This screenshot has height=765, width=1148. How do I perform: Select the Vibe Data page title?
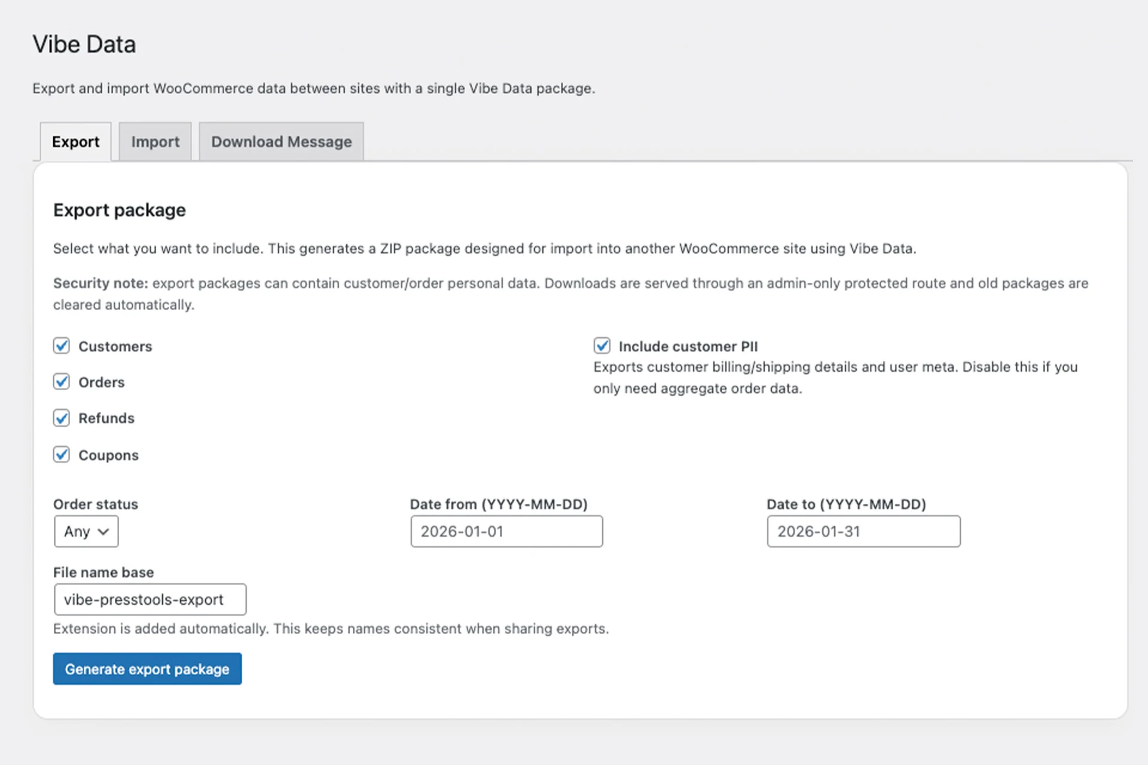pyautogui.click(x=84, y=44)
